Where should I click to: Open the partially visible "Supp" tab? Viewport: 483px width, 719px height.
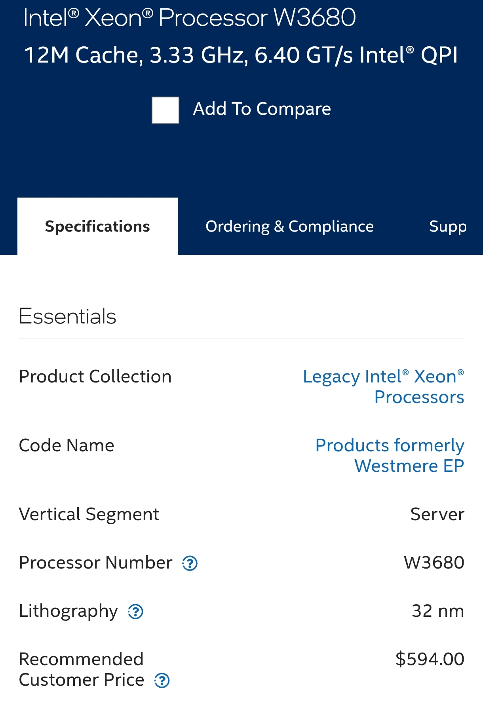click(447, 226)
